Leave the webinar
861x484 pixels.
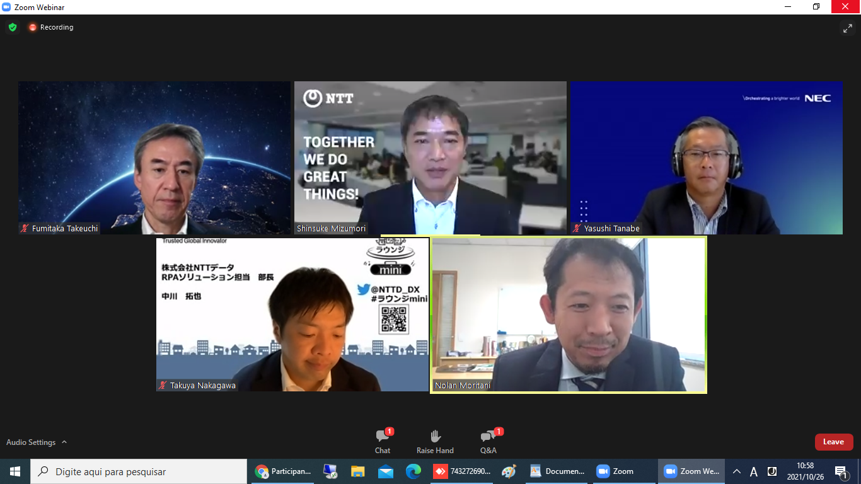click(x=833, y=442)
